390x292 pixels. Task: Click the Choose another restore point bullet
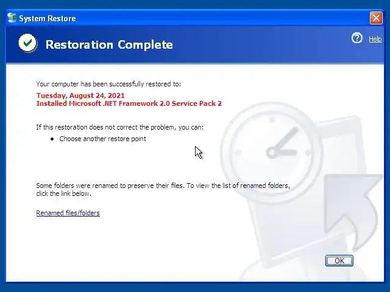click(102, 139)
